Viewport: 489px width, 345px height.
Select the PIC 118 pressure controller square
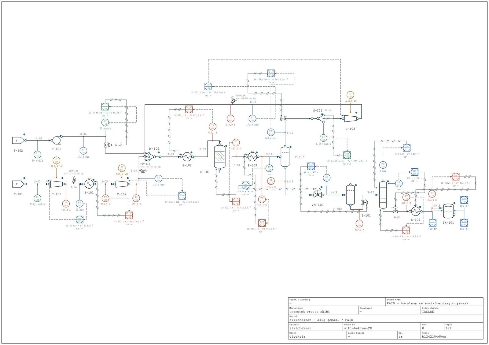(271, 73)
